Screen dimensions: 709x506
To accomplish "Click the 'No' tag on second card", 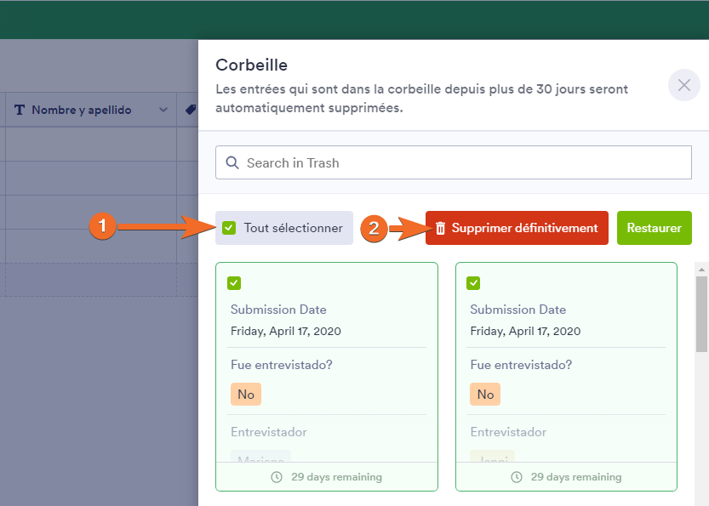I will pyautogui.click(x=485, y=395).
